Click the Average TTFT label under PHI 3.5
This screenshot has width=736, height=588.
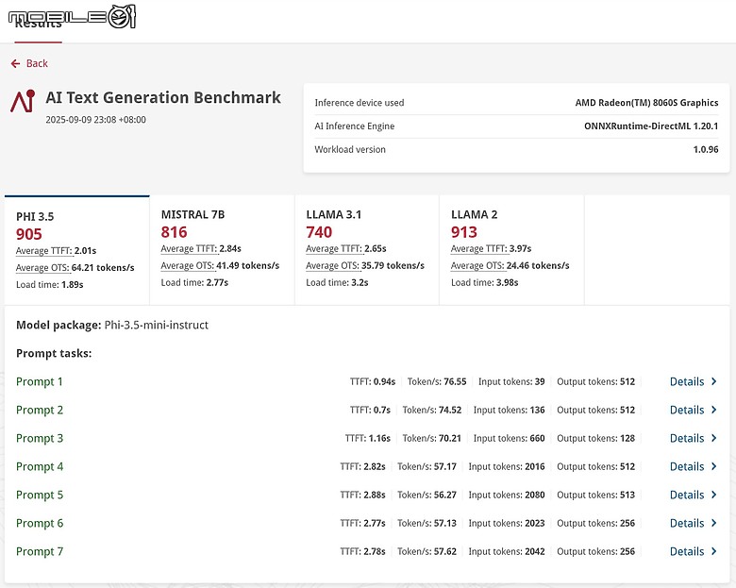[42, 251]
